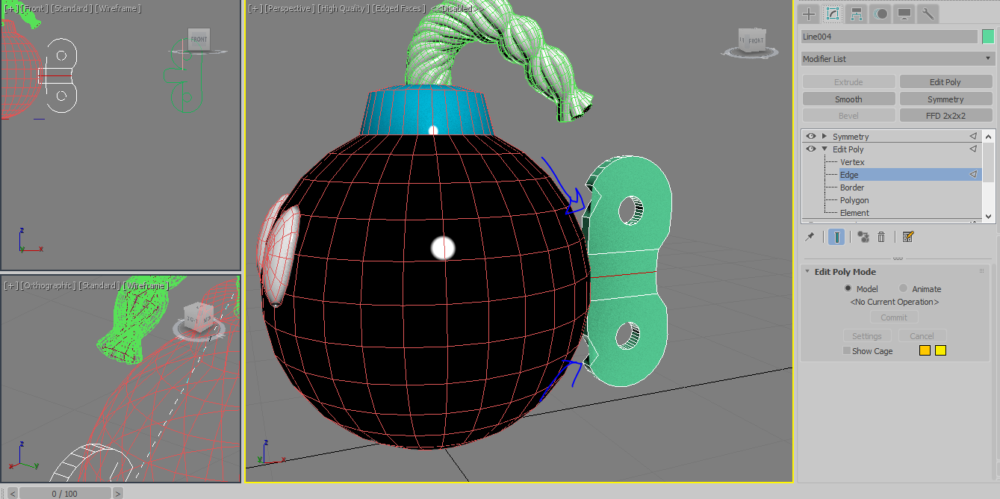This screenshot has width=1000, height=499.
Task: Select the Element sub-object level
Action: [854, 213]
